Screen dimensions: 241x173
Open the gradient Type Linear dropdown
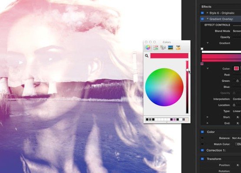coord(237,111)
